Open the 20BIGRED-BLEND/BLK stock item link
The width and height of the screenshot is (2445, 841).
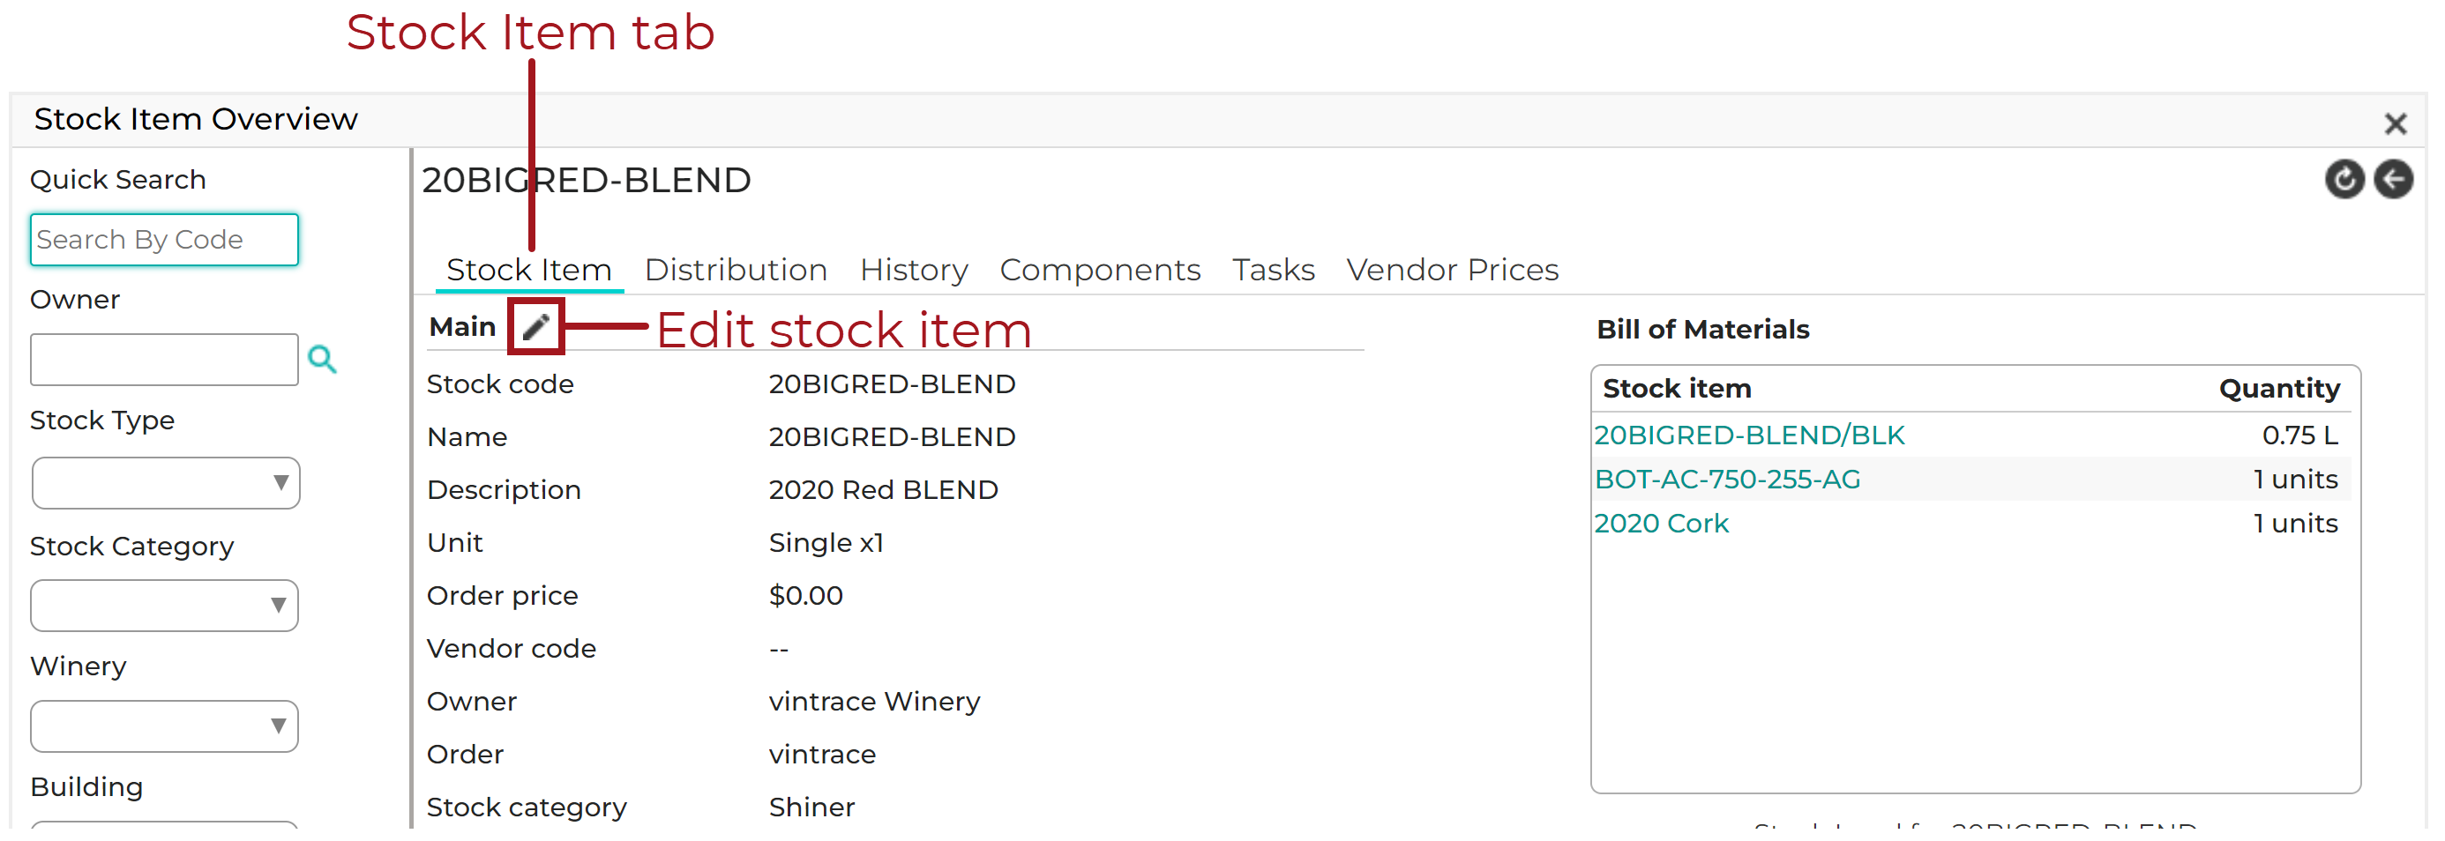tap(1749, 435)
